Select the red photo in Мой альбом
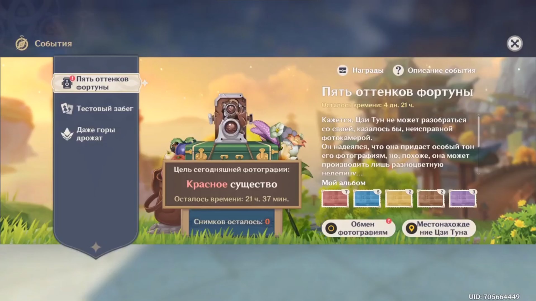Viewport: 536px width, 301px height. (x=335, y=199)
